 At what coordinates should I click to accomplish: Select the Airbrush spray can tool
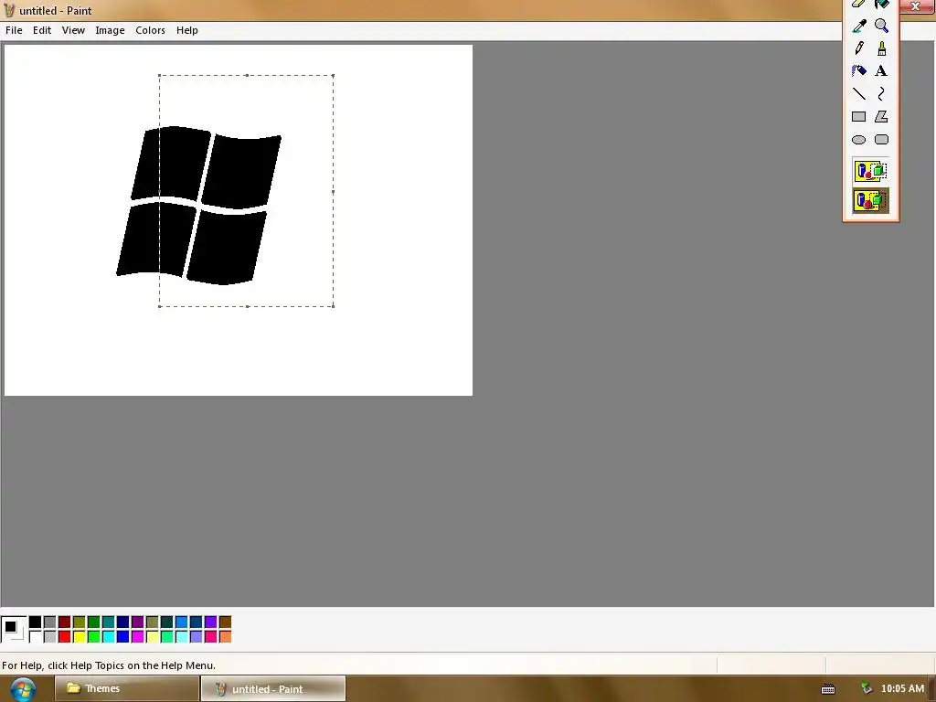click(x=859, y=71)
